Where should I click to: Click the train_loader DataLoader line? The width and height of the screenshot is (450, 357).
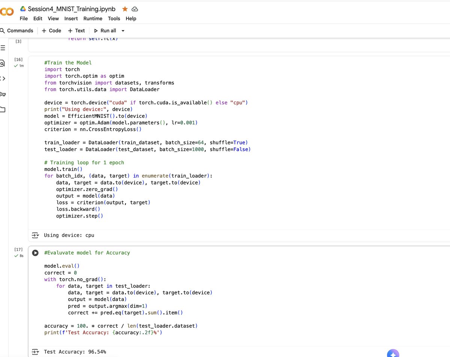point(146,142)
